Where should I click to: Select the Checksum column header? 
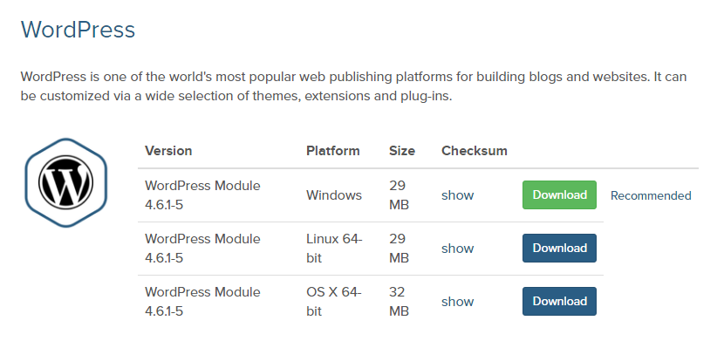point(475,151)
